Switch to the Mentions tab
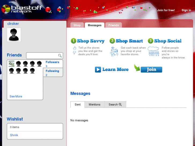 (94, 104)
